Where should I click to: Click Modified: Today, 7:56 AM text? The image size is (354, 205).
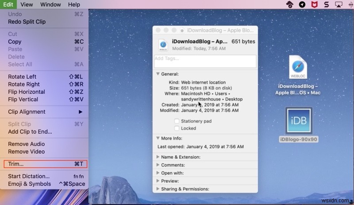[x=199, y=49]
